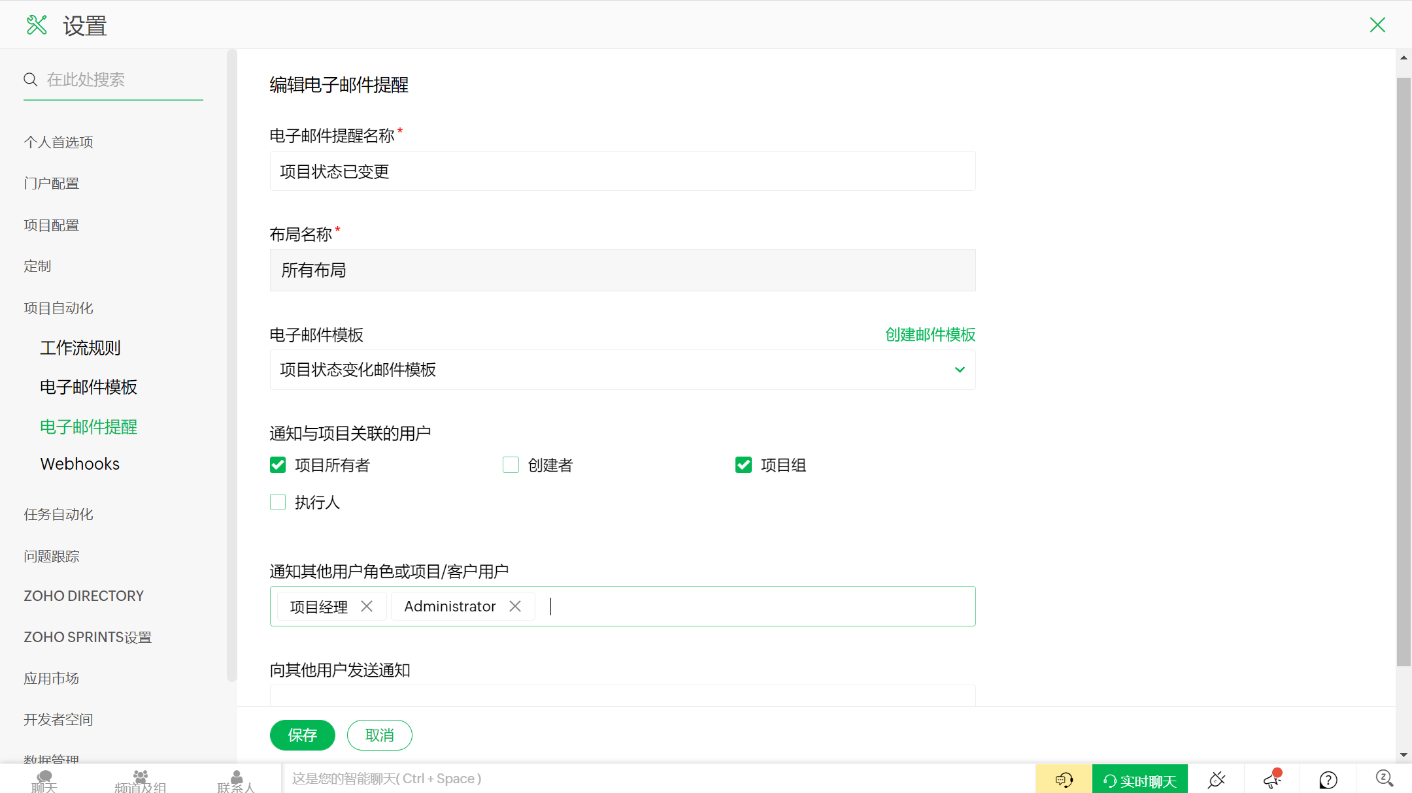Select Webhooks submenu item

coord(80,464)
